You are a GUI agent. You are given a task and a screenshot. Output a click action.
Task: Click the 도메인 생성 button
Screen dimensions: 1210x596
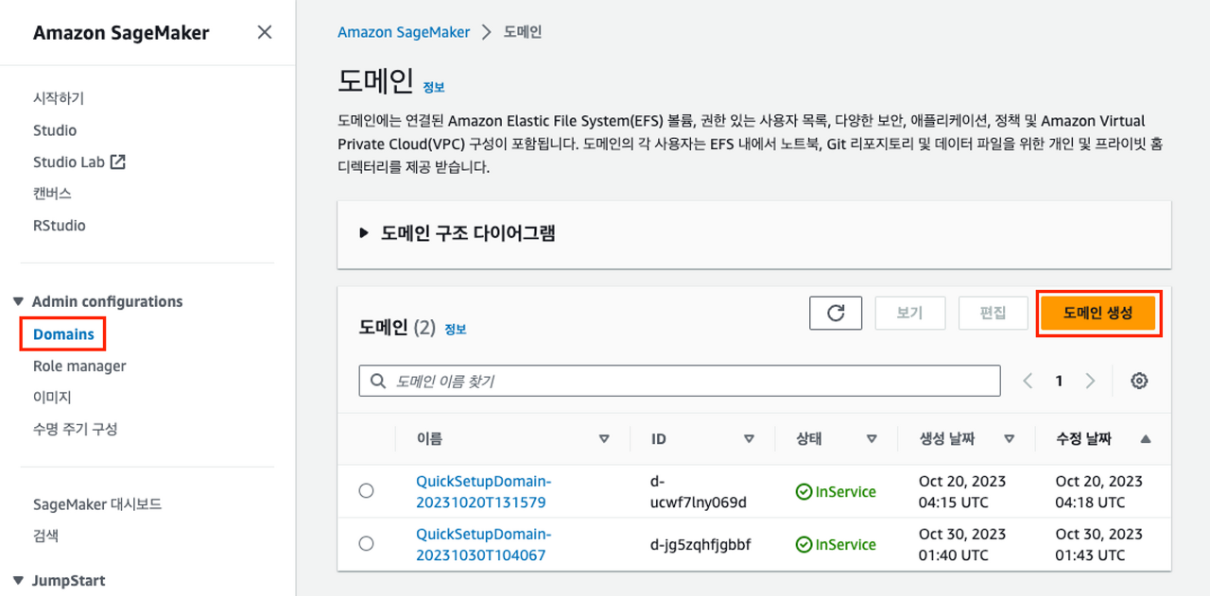[1098, 313]
